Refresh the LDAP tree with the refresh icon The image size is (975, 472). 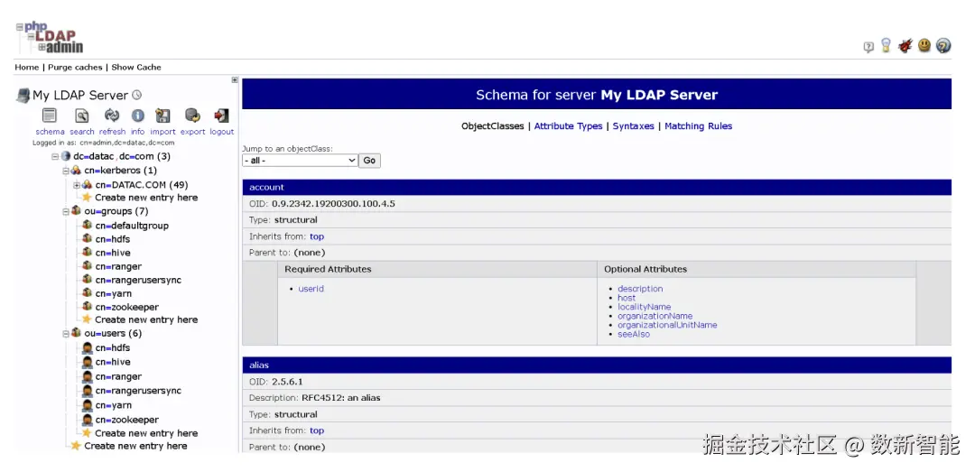click(x=112, y=115)
